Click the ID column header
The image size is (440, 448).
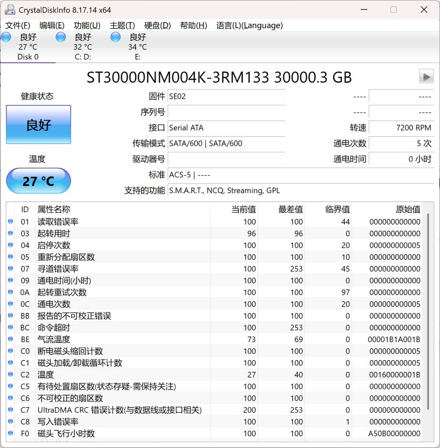coord(25,209)
